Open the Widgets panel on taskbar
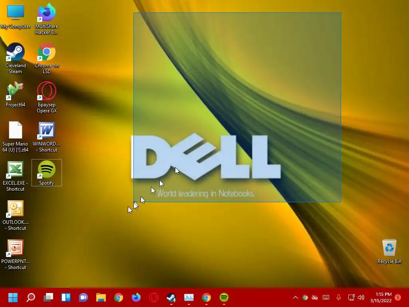 click(x=66, y=297)
